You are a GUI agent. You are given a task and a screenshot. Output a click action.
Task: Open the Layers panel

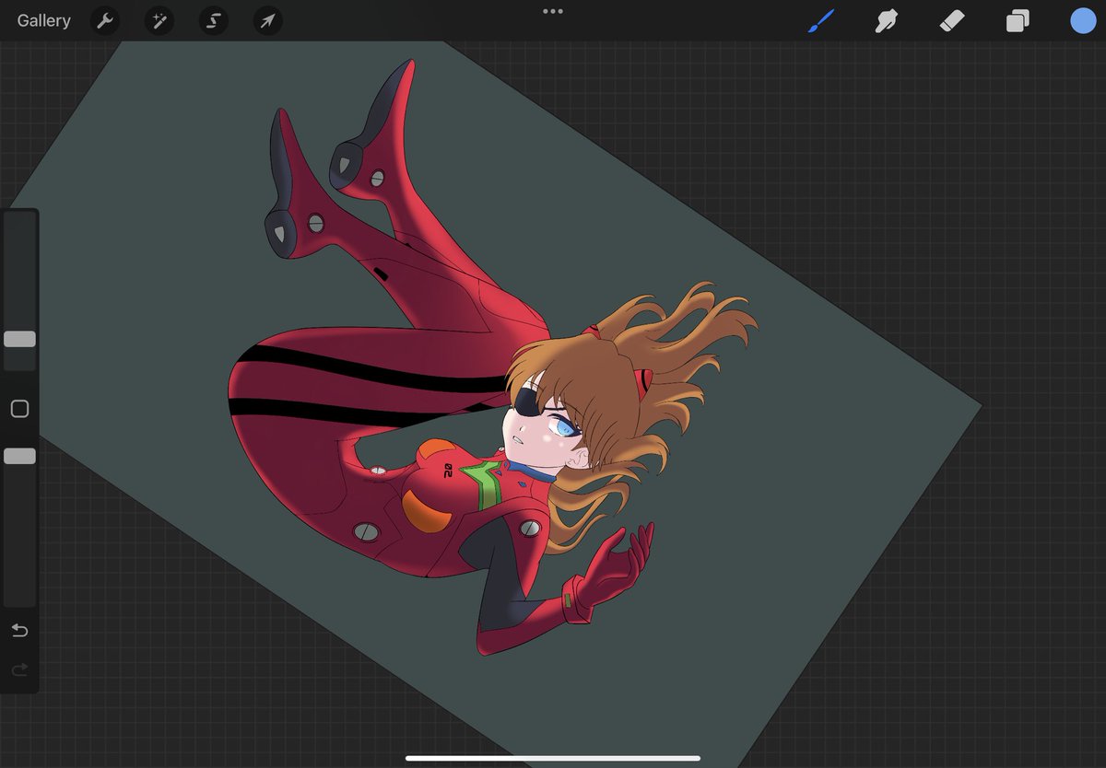tap(1018, 20)
